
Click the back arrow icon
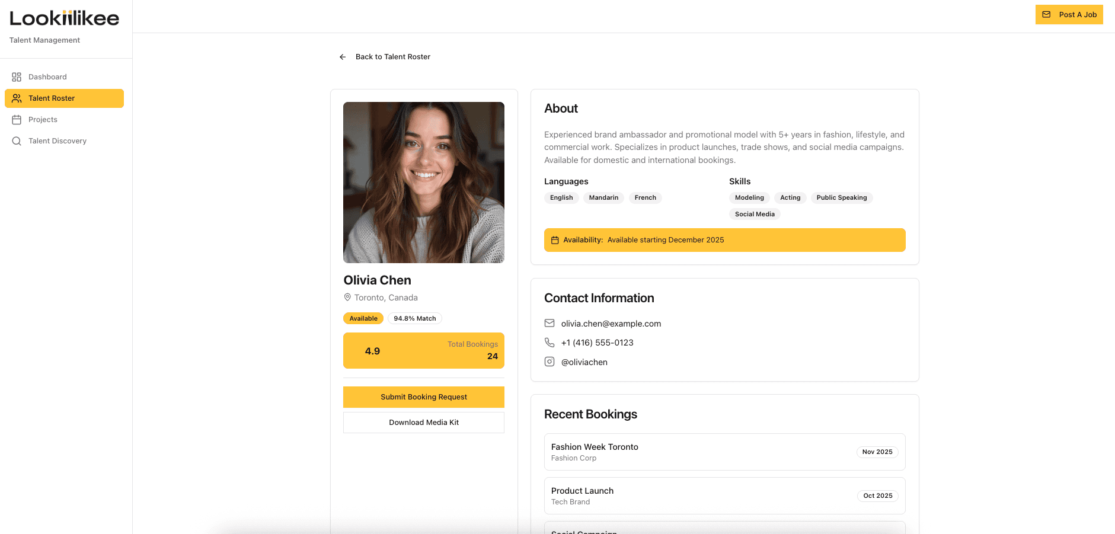click(343, 57)
